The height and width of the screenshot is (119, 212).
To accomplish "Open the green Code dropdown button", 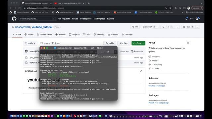I will [x=138, y=43].
